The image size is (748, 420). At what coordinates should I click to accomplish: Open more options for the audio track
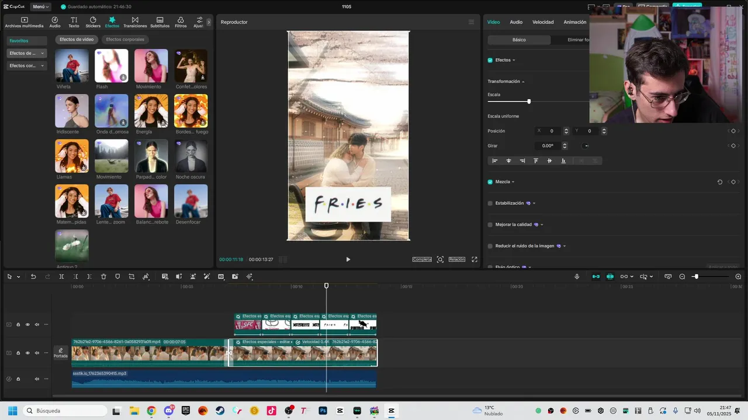pyautogui.click(x=46, y=379)
